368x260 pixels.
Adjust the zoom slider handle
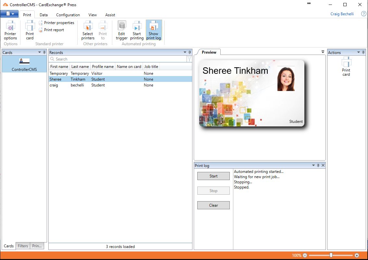click(x=331, y=255)
